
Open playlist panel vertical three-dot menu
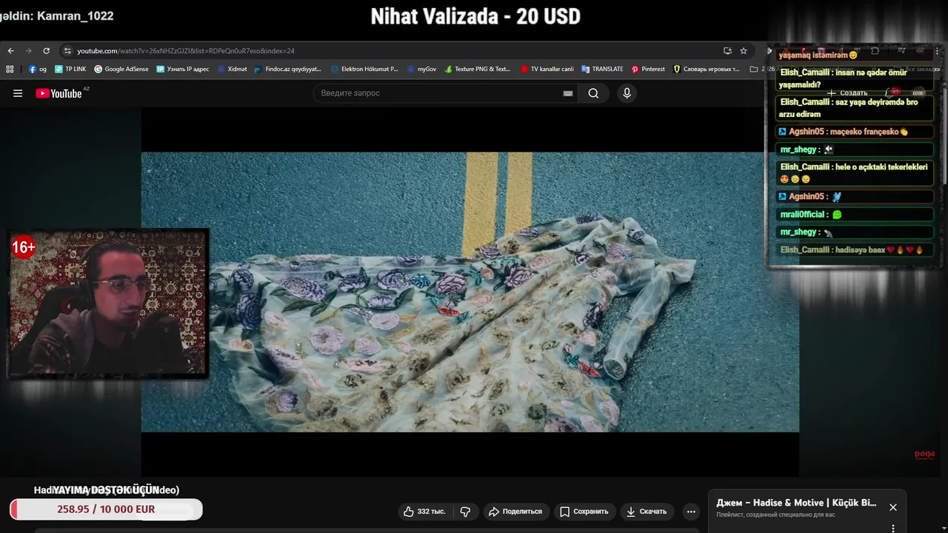893,528
